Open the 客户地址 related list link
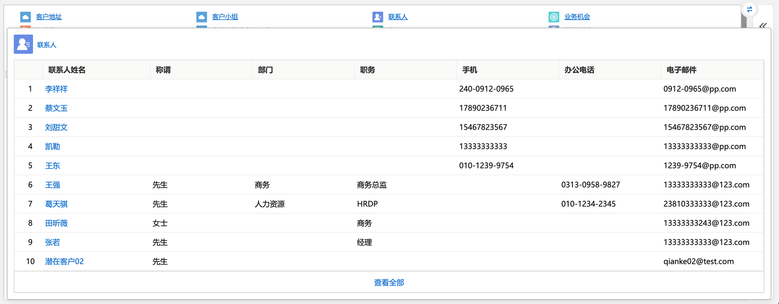Viewport: 779px width, 304px height. (49, 17)
